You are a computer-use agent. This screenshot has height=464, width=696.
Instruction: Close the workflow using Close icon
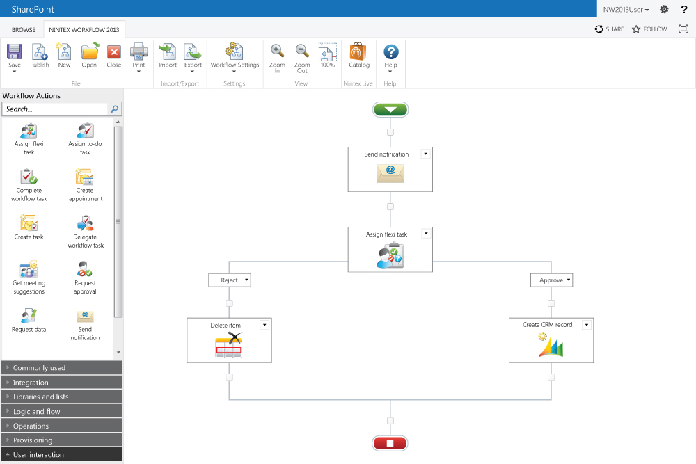coord(114,52)
